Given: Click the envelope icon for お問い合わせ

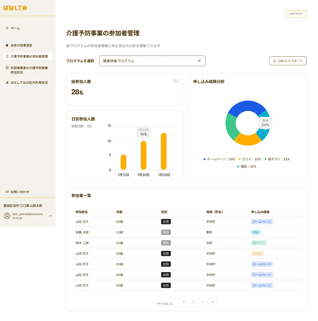Looking at the screenshot, I should point(7,192).
